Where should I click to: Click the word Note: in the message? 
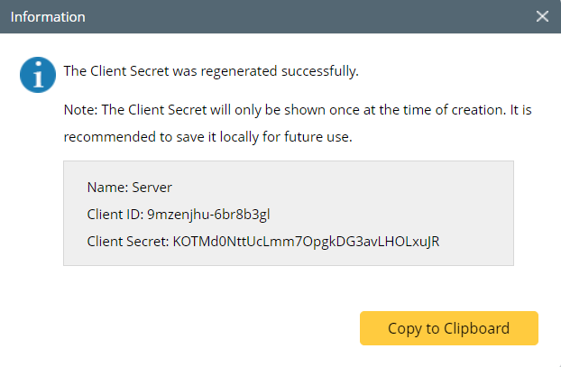pyautogui.click(x=80, y=110)
